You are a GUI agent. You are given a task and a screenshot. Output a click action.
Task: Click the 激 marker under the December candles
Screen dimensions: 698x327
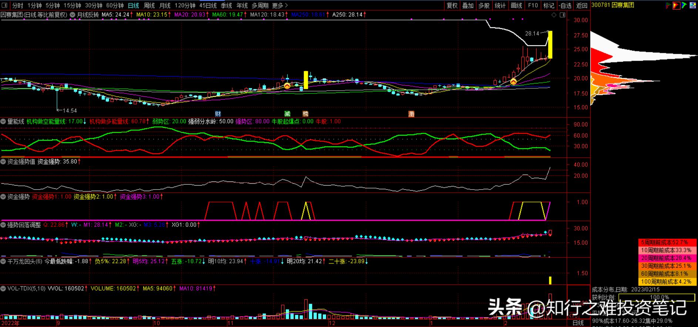coord(411,114)
